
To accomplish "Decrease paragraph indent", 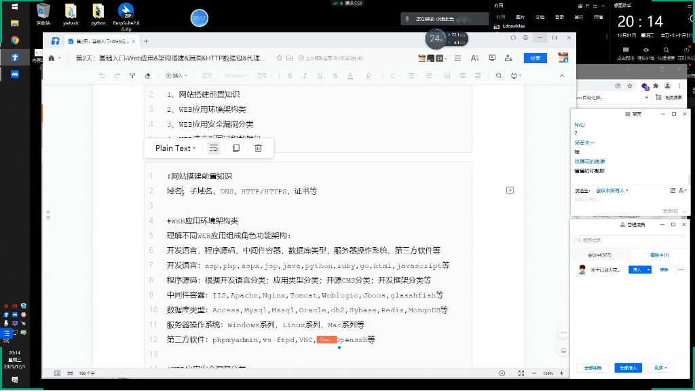I will click(x=463, y=76).
